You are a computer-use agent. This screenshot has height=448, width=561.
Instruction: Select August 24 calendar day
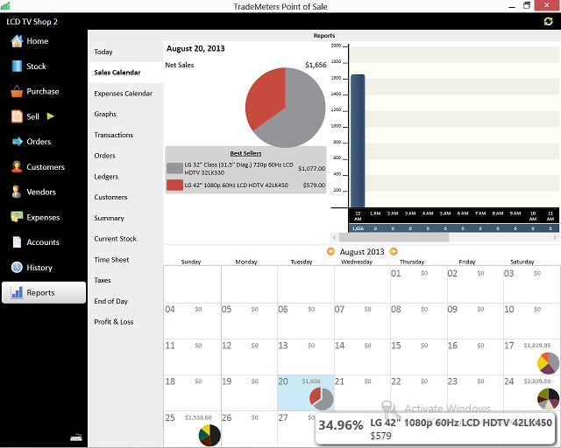[x=532, y=393]
